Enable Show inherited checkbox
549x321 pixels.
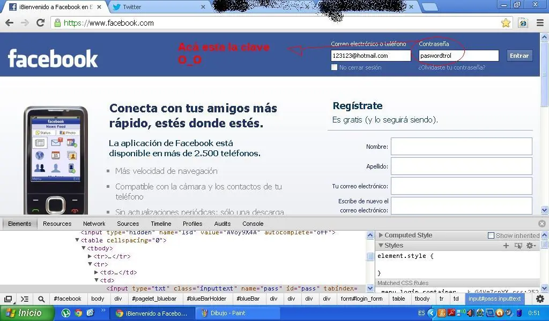pyautogui.click(x=491, y=235)
